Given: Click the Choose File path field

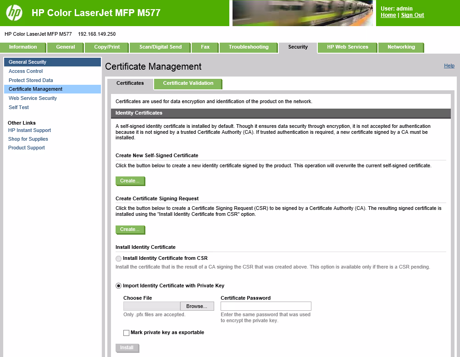Looking at the screenshot, I should point(152,306).
